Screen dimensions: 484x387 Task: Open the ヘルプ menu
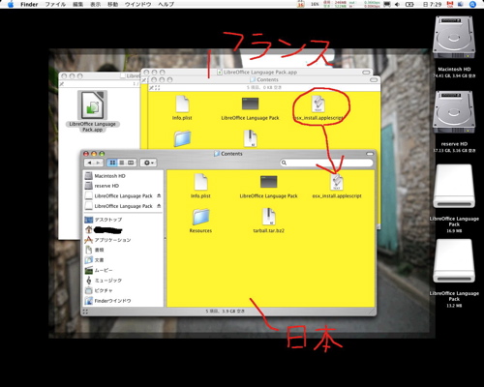166,4
